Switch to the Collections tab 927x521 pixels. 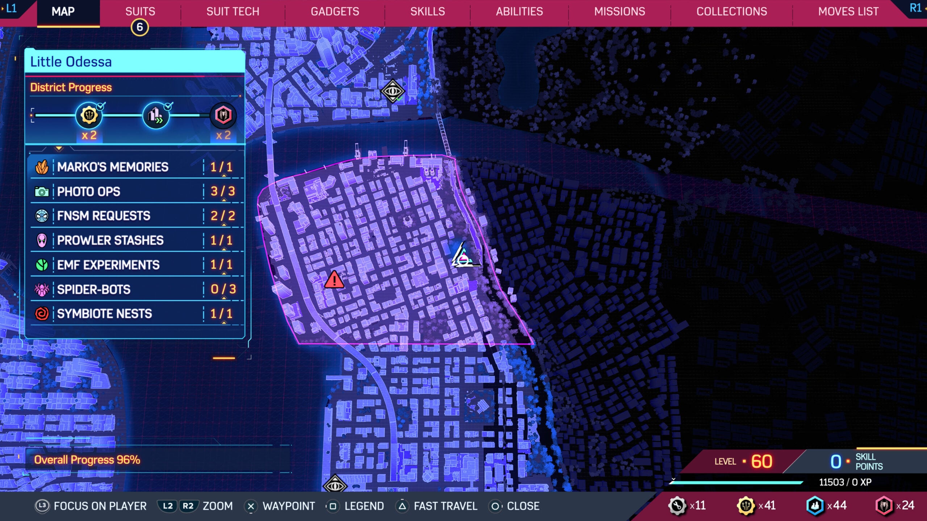pos(732,11)
